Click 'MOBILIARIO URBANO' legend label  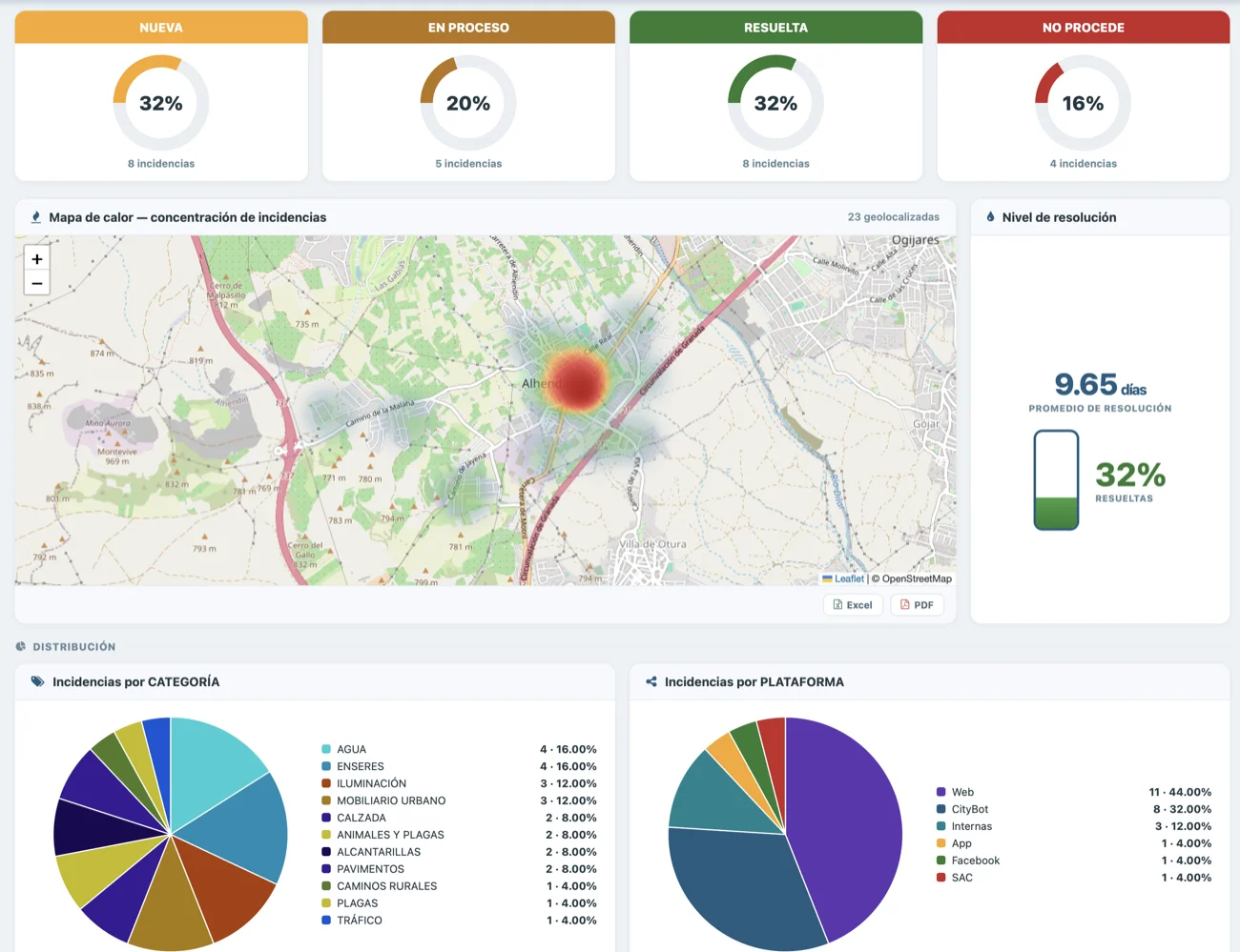391,800
